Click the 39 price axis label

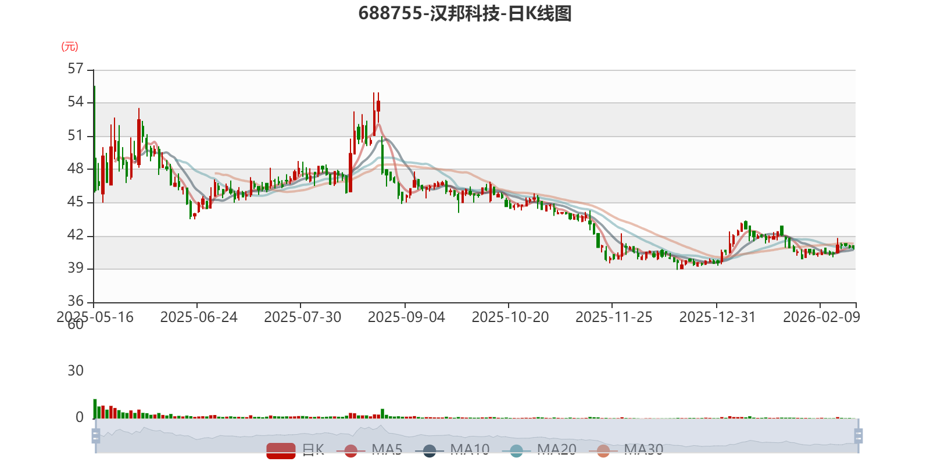(x=76, y=268)
